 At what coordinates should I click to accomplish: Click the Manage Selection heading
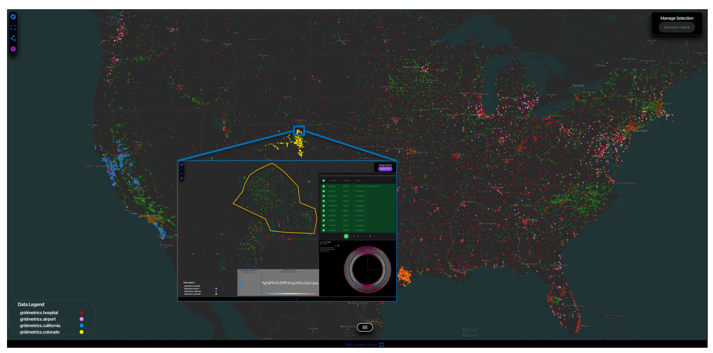pyautogui.click(x=677, y=18)
